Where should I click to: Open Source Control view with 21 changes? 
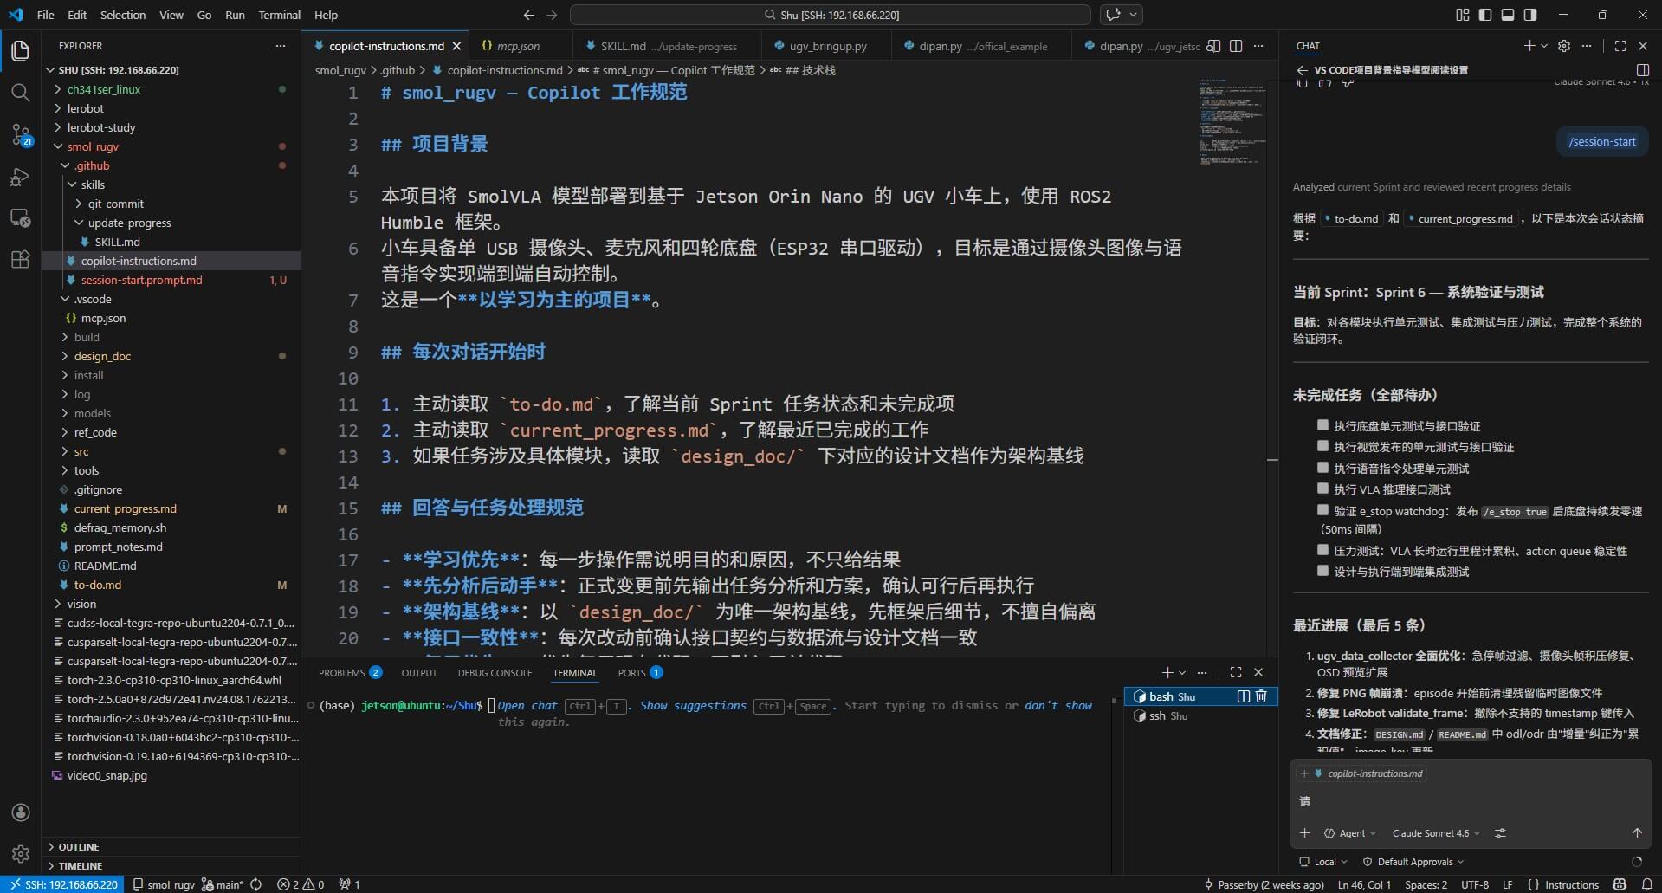pyautogui.click(x=20, y=134)
